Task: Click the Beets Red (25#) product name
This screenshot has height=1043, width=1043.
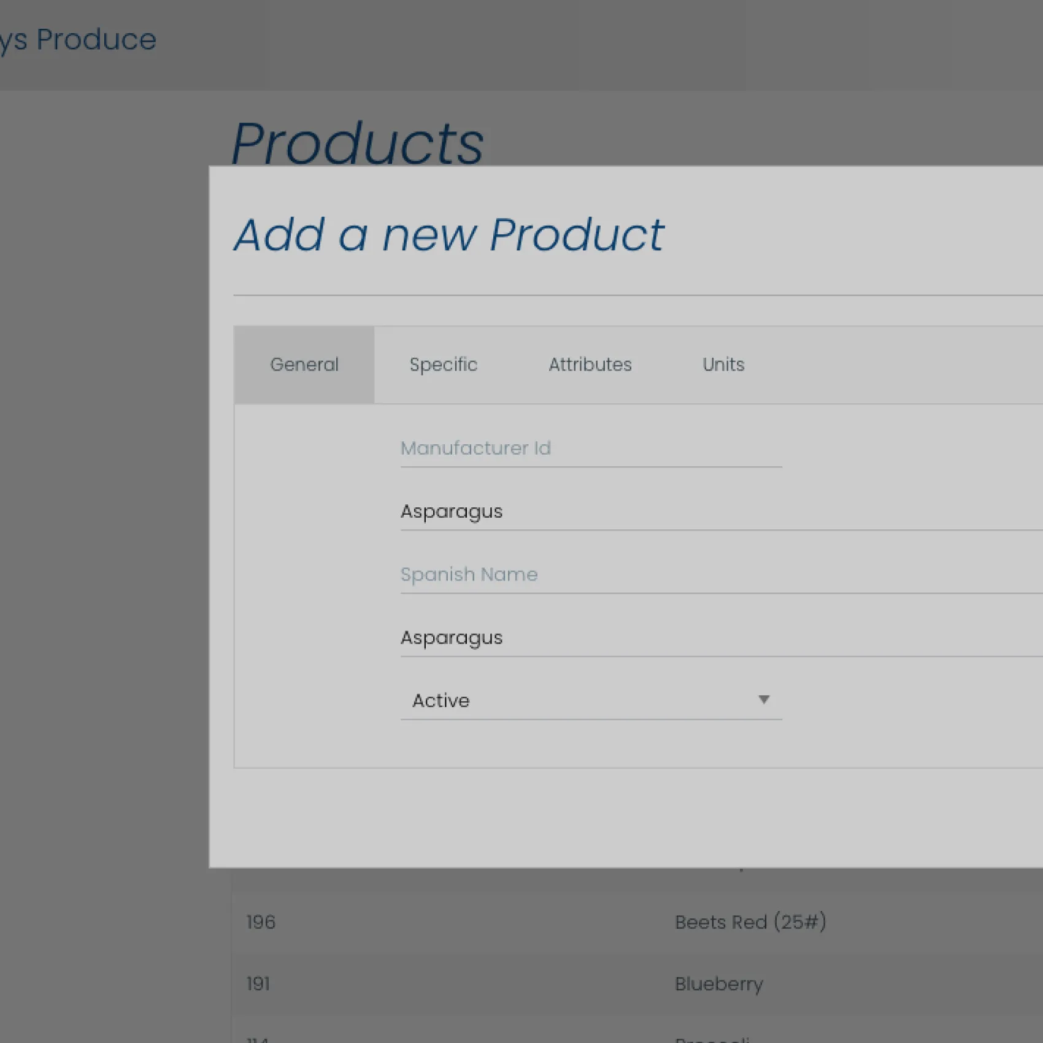Action: (750, 922)
